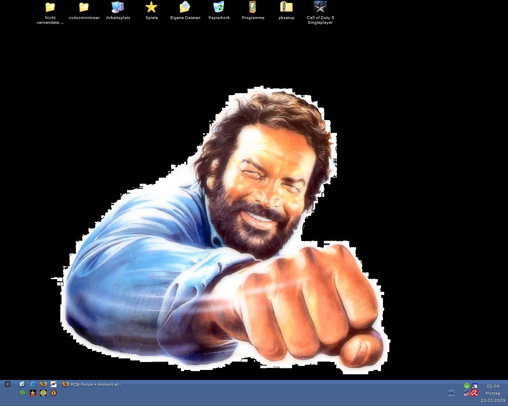Click the disconnected network tray icon
Image resolution: width=508 pixels, height=406 pixels.
coord(467,393)
